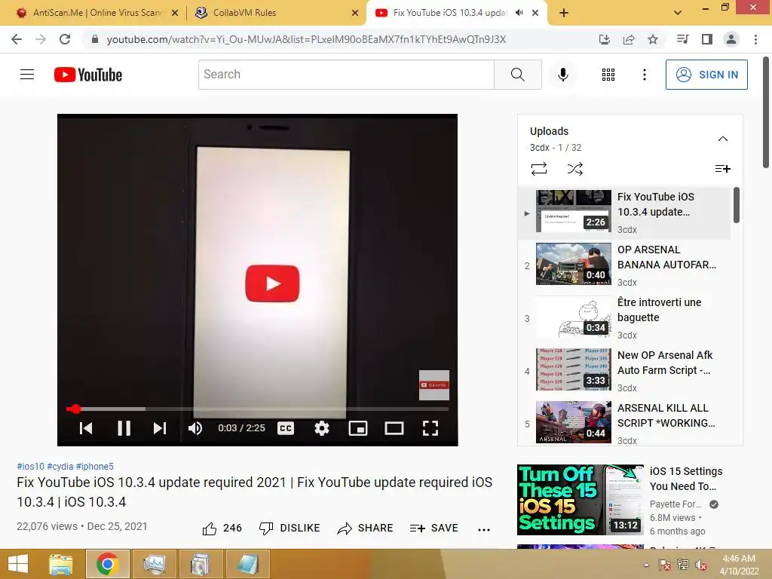Open the Chrome profile avatar
Viewport: 772px width, 579px height.
point(731,39)
